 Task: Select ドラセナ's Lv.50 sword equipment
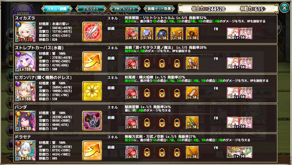tap(192, 152)
